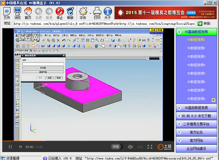This screenshot has width=219, height=160.
Task: Select UG教程视频8 in the list
Action: click(196, 99)
